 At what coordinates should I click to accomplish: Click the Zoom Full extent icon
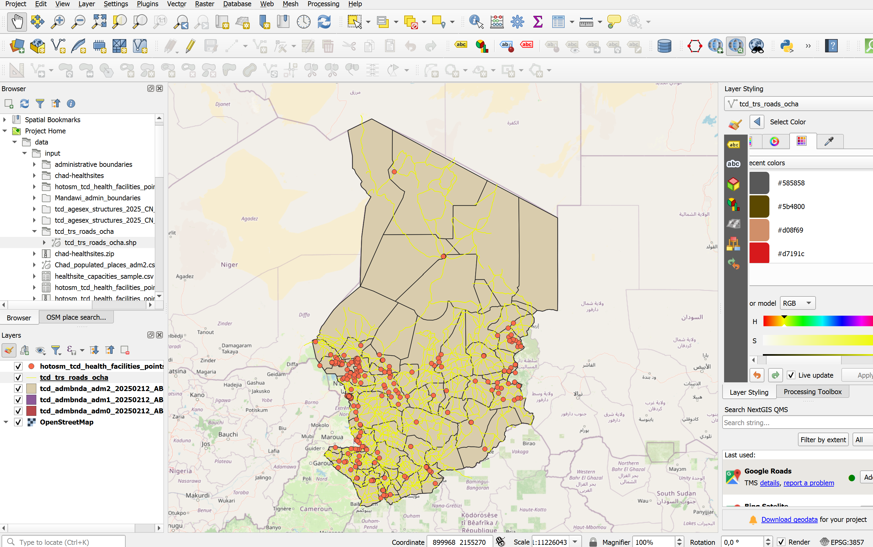coord(99,22)
